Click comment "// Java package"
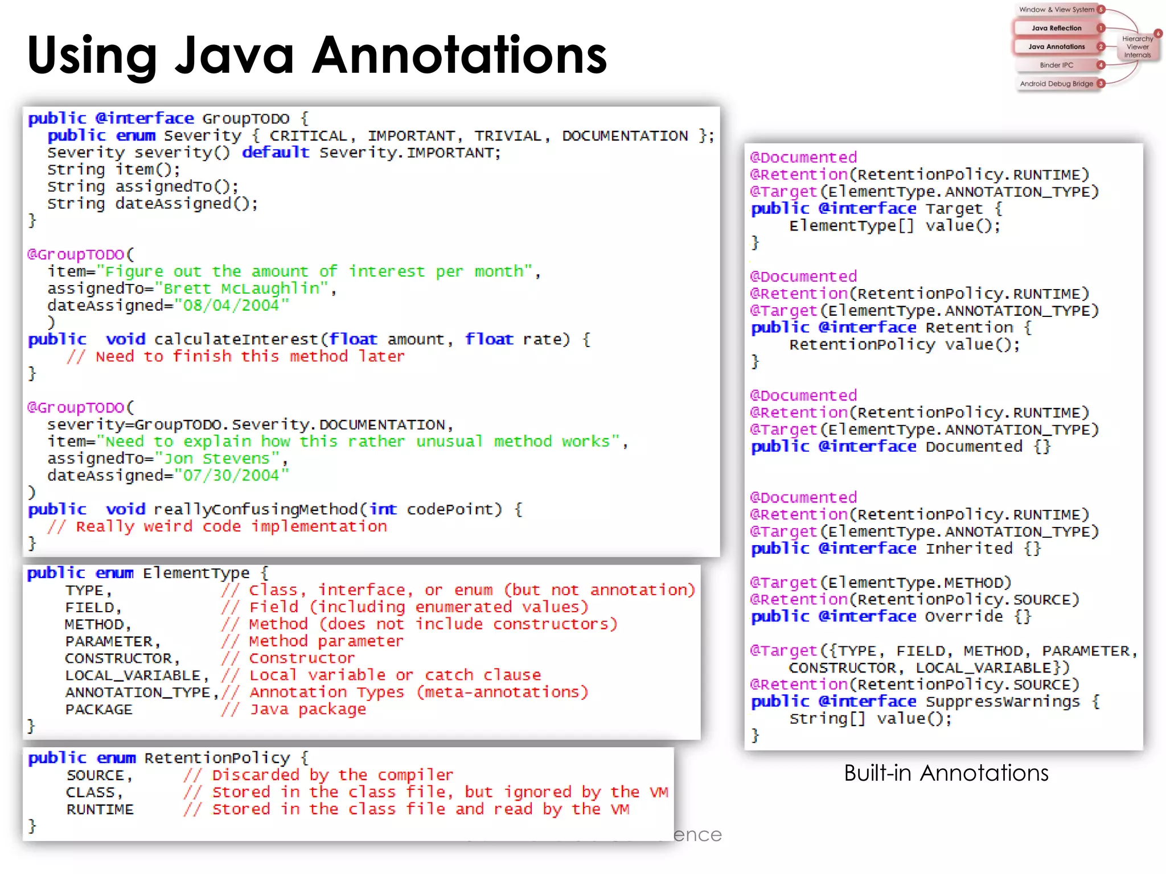Viewport: 1166px width, 874px height. tap(294, 710)
